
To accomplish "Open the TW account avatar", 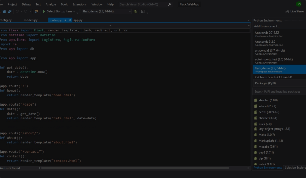I will click(x=298, y=4).
